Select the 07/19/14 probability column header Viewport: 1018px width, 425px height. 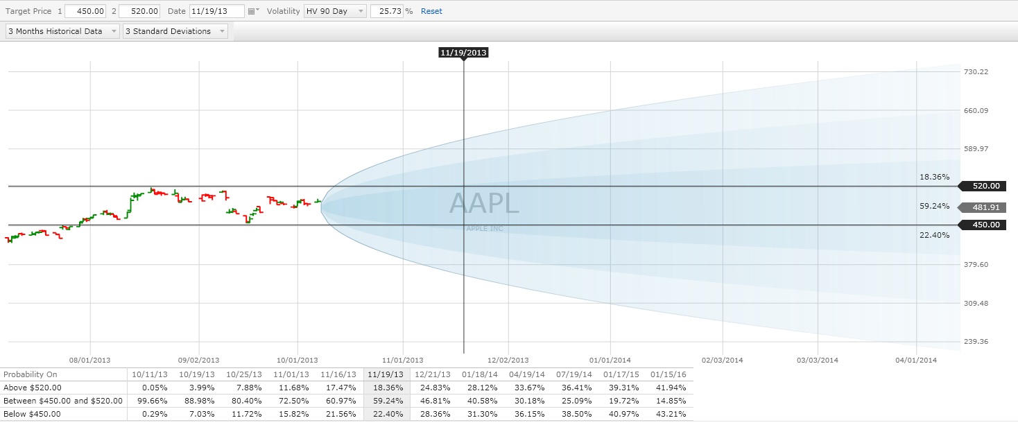point(576,374)
